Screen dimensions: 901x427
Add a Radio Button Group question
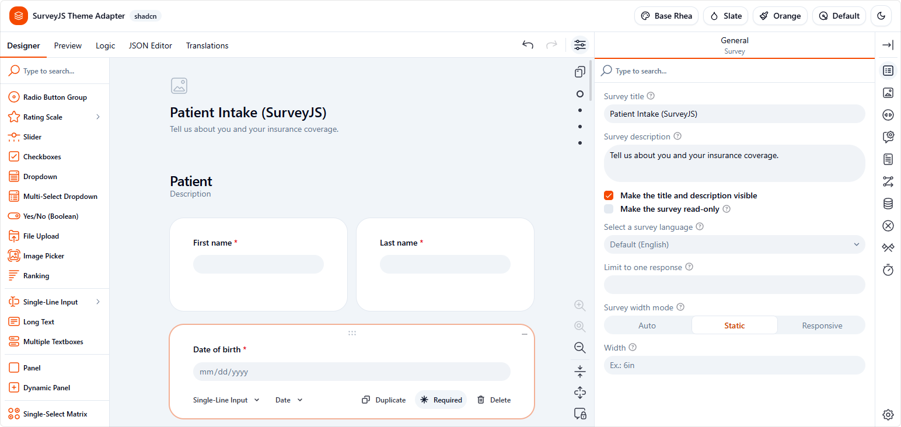tap(54, 97)
